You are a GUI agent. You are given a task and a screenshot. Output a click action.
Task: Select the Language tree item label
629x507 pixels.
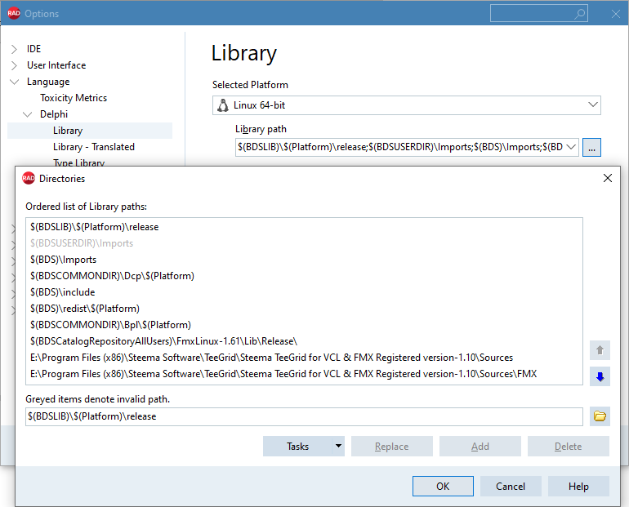pos(48,82)
